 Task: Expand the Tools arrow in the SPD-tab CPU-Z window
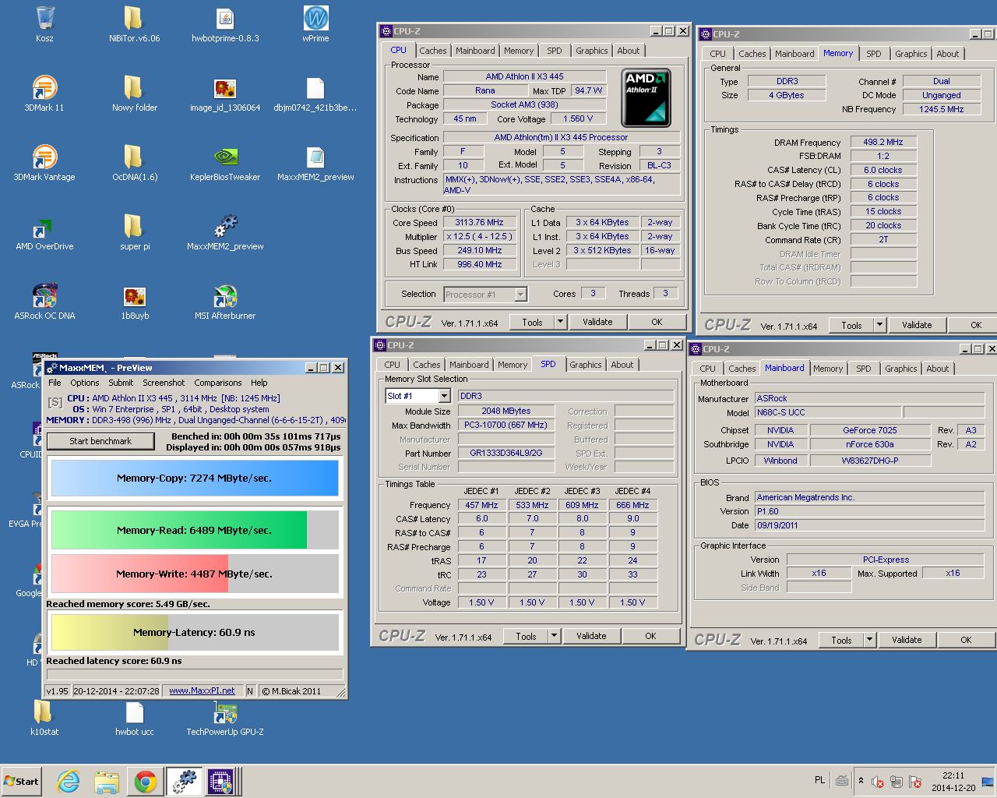pyautogui.click(x=554, y=636)
